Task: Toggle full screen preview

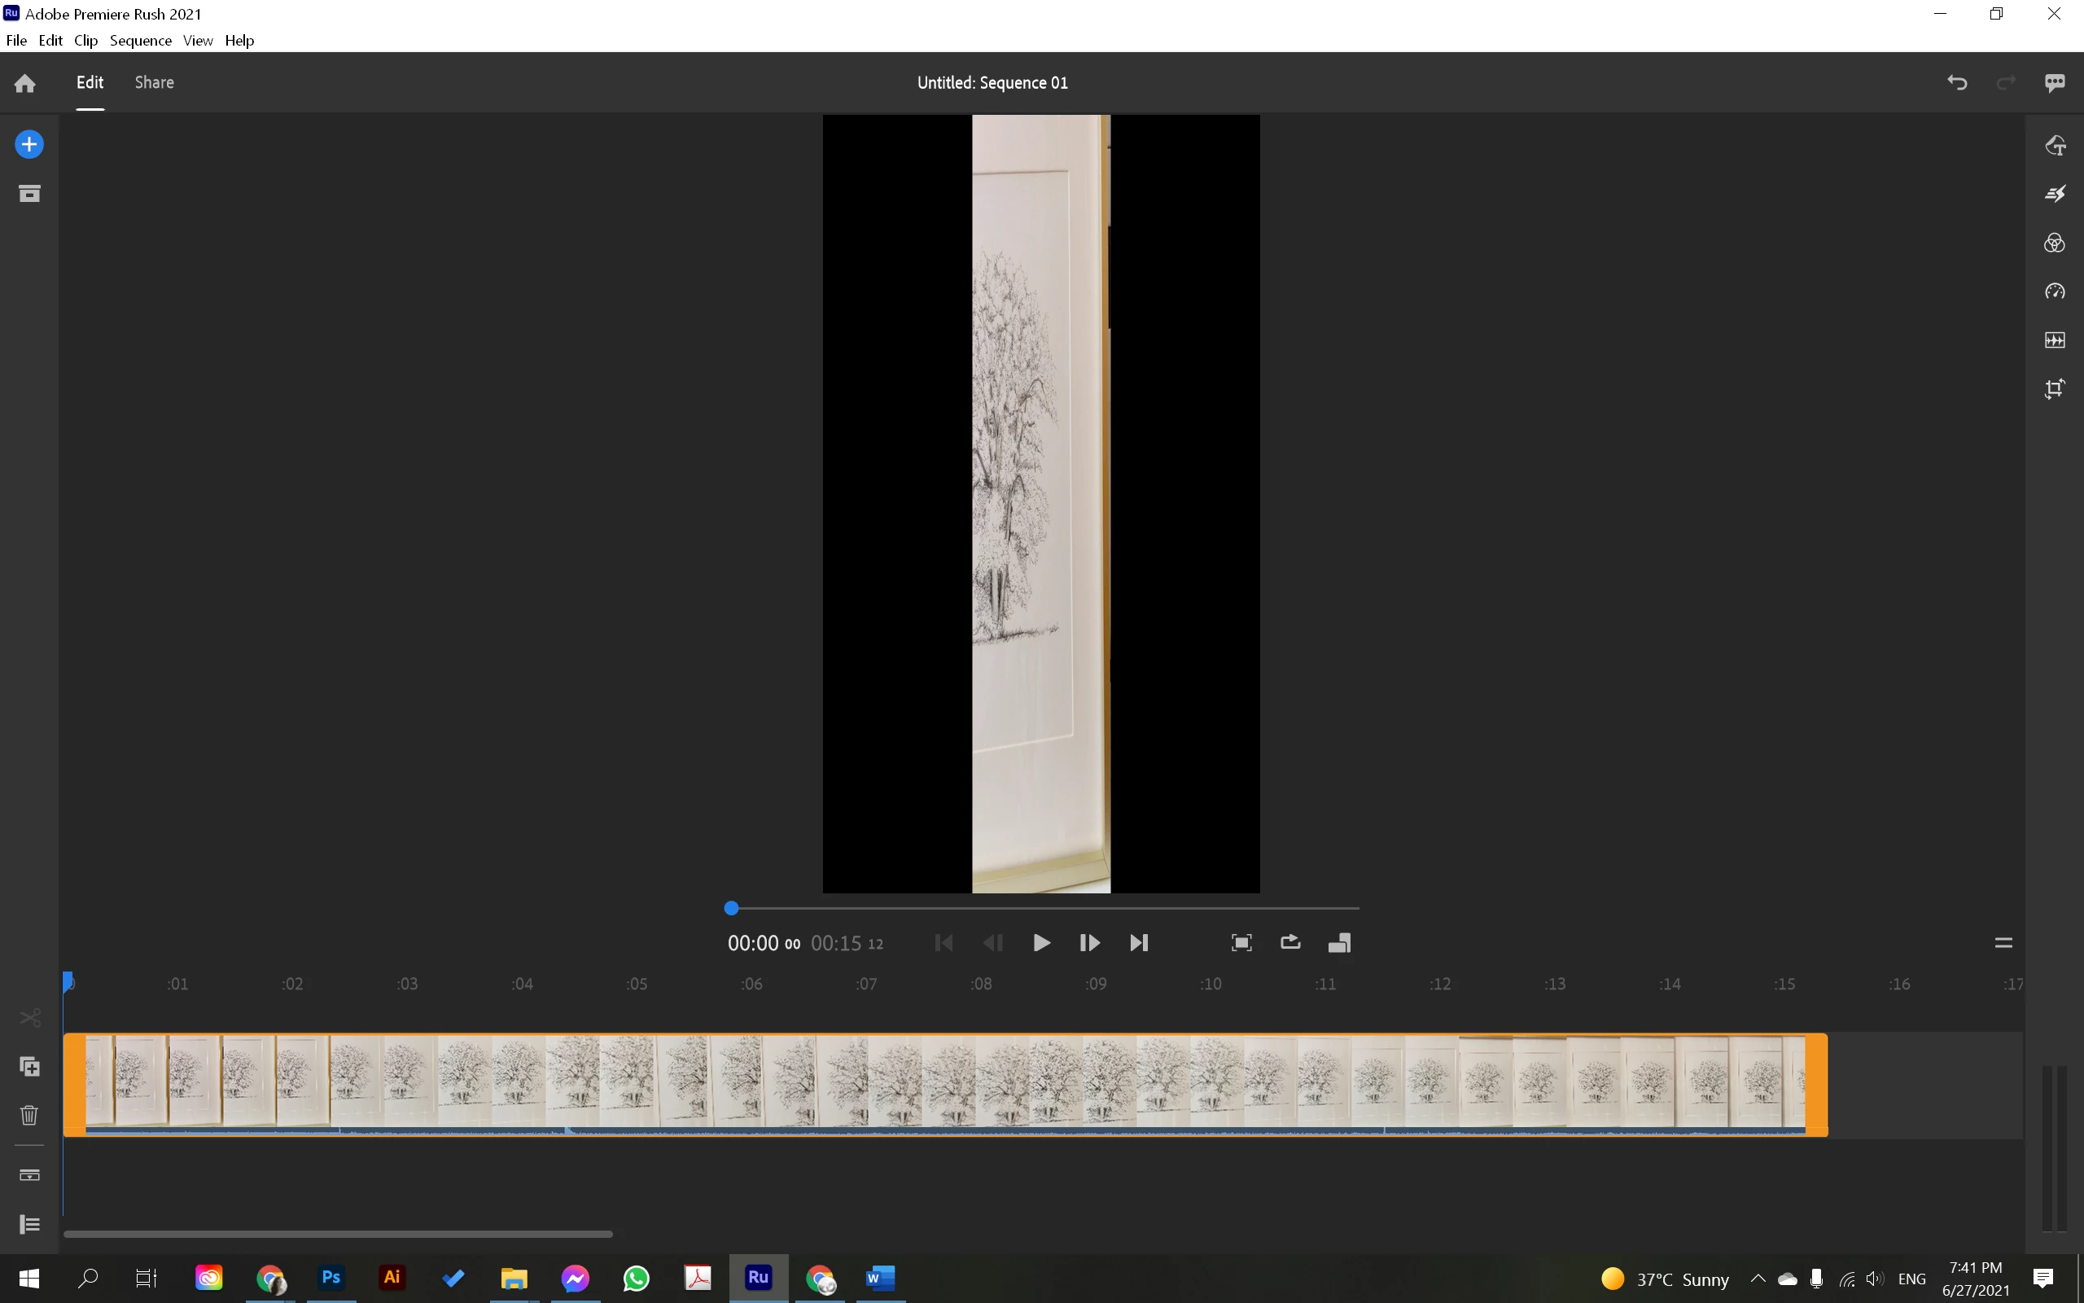Action: tap(1241, 943)
